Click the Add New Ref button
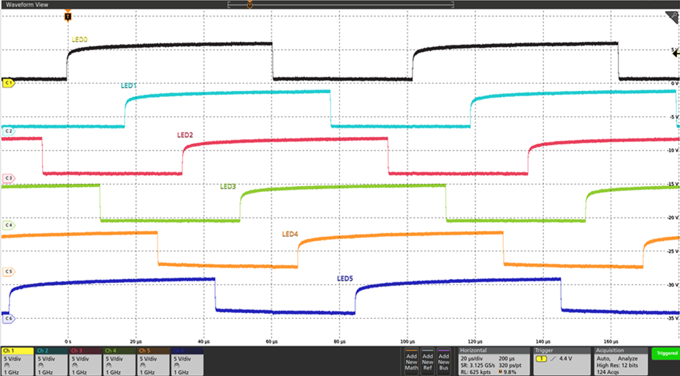 point(428,361)
